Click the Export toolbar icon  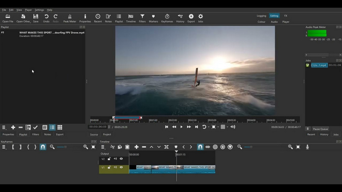point(191,18)
